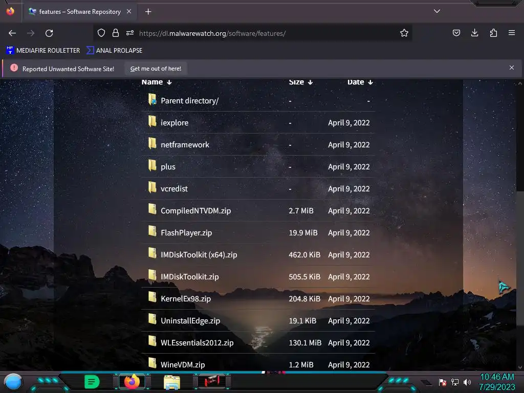Select the features – Software Repository tab

coord(79,12)
